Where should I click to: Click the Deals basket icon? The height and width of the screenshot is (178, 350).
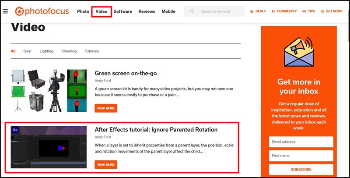(252, 11)
